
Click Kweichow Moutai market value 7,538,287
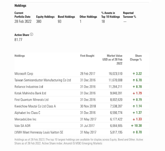[116, 106]
